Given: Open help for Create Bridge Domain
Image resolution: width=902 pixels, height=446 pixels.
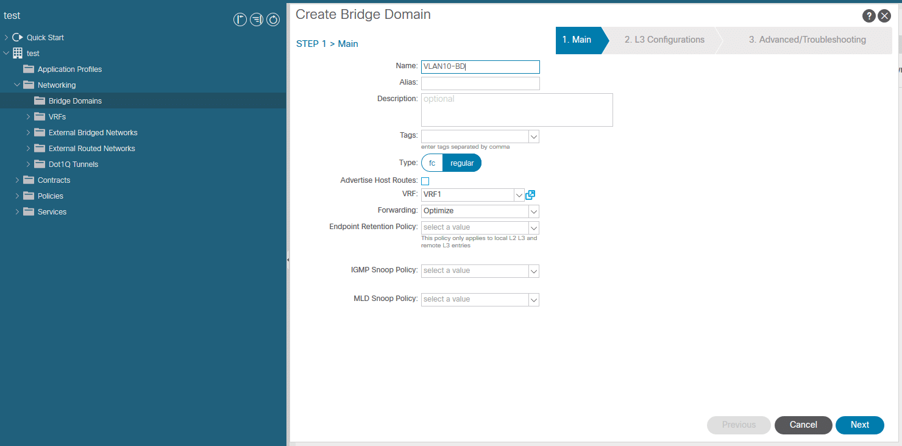Looking at the screenshot, I should point(869,15).
